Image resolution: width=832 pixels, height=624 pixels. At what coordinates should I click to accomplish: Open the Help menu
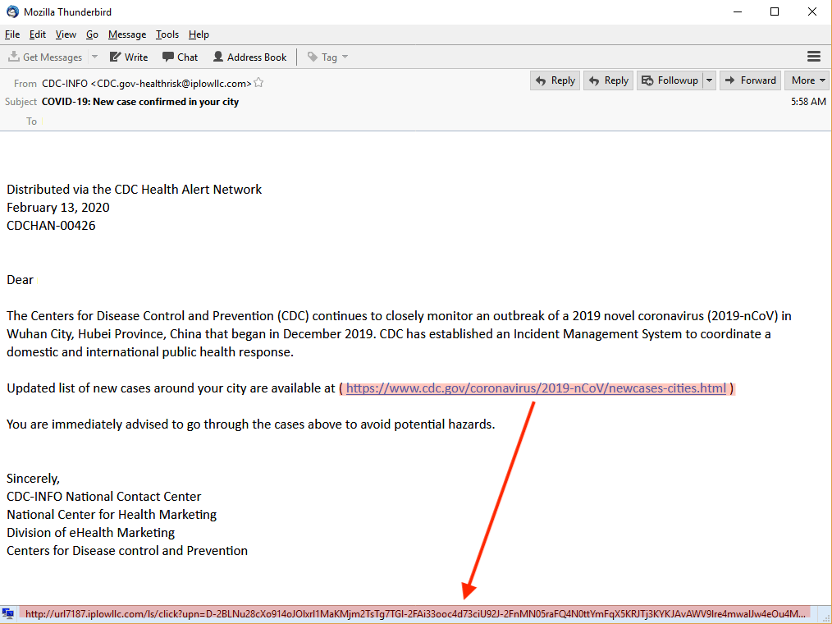(199, 34)
